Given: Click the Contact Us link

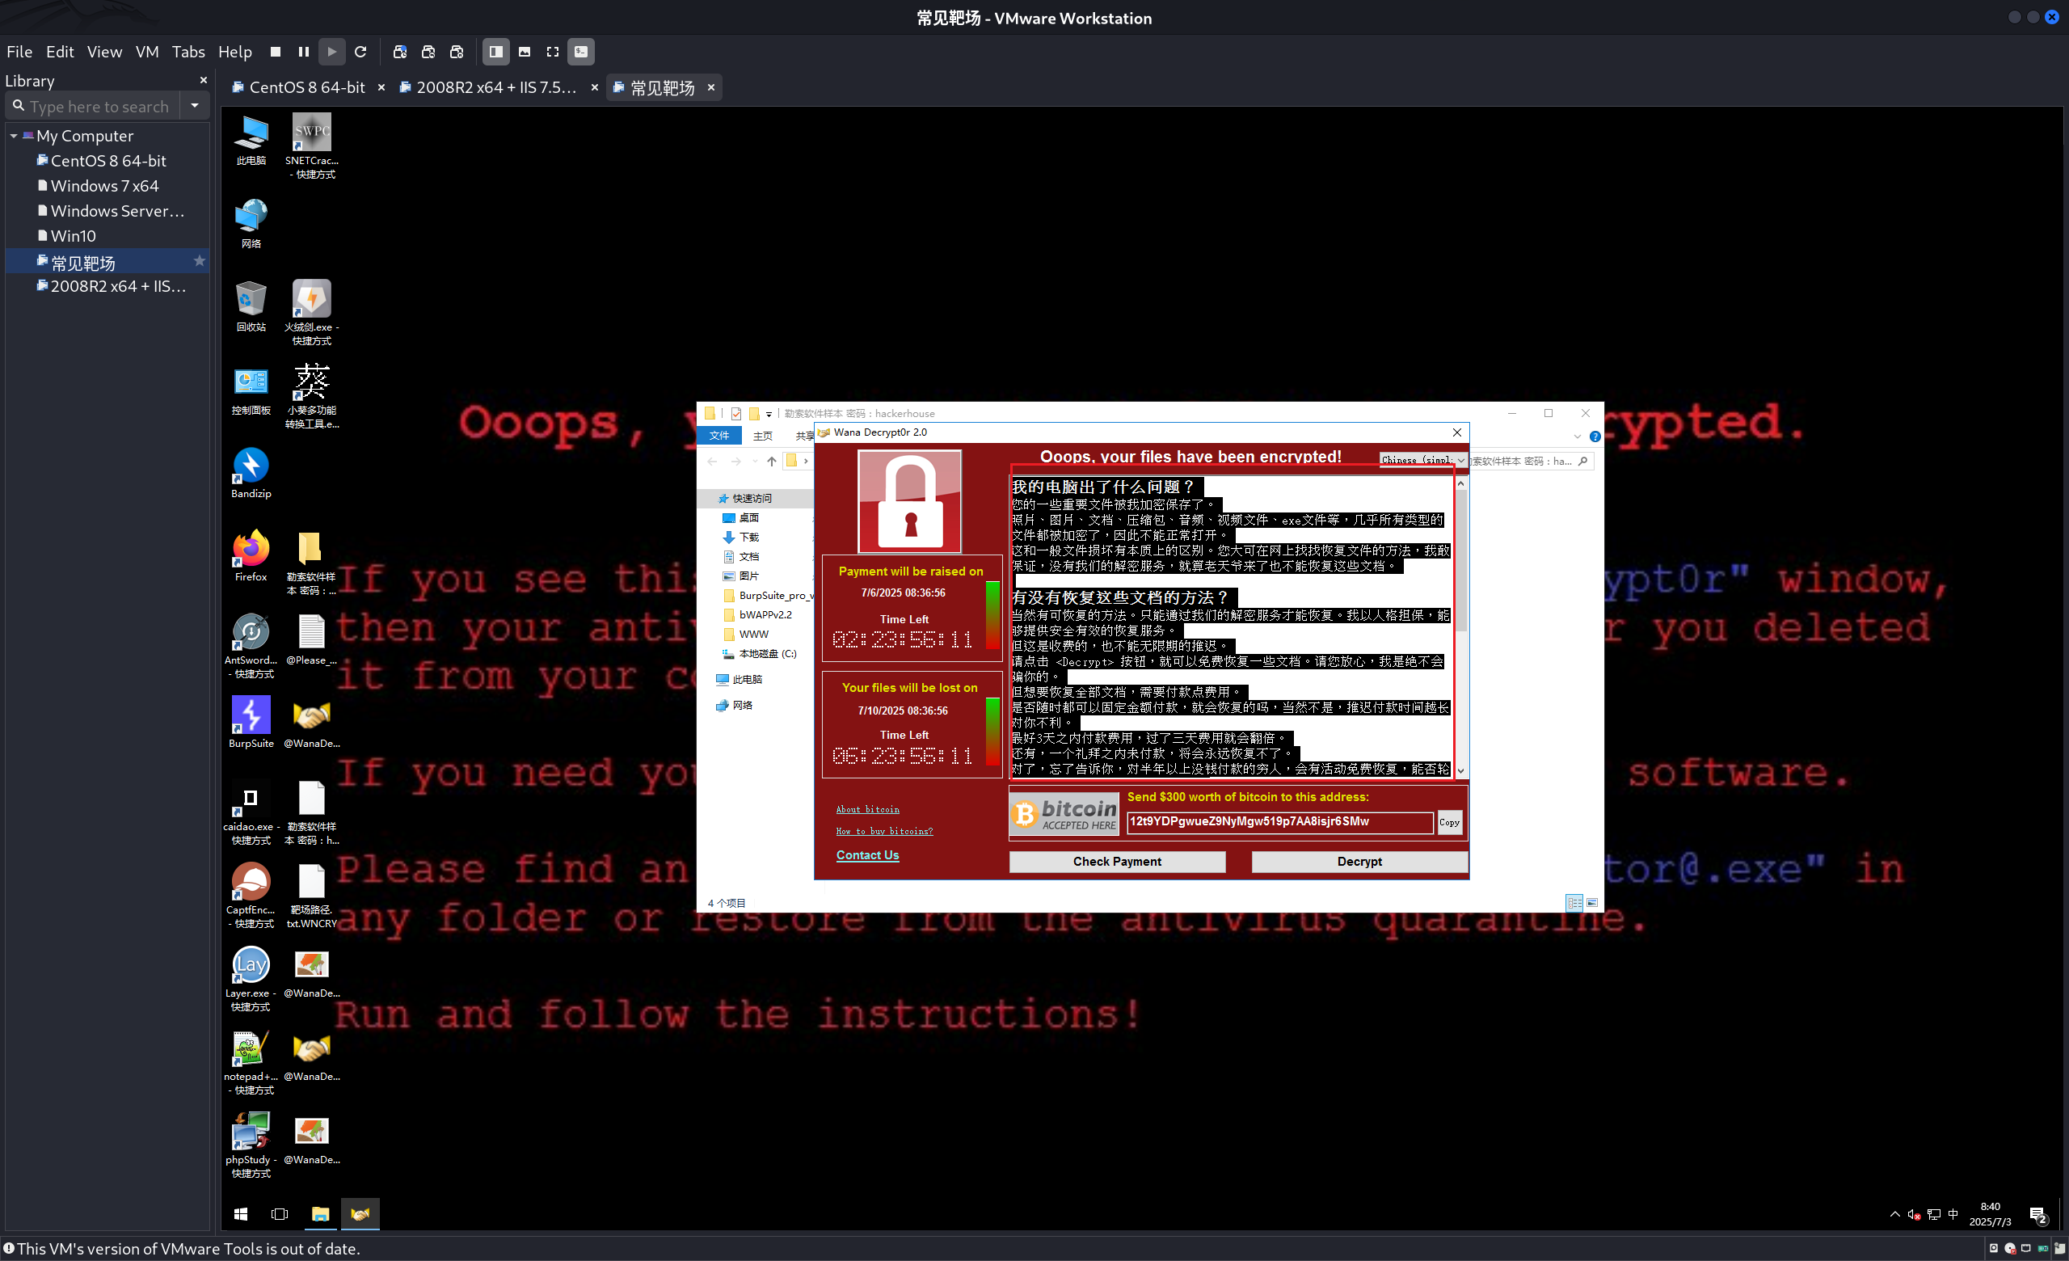Looking at the screenshot, I should [867, 854].
